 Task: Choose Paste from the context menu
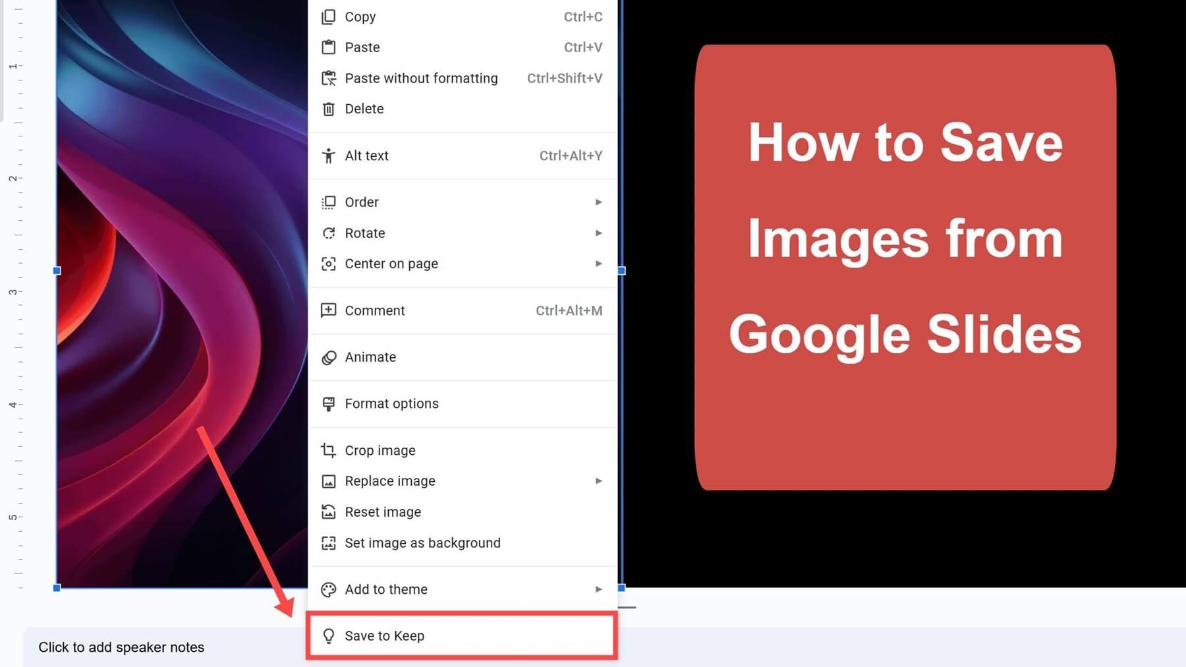click(463, 47)
